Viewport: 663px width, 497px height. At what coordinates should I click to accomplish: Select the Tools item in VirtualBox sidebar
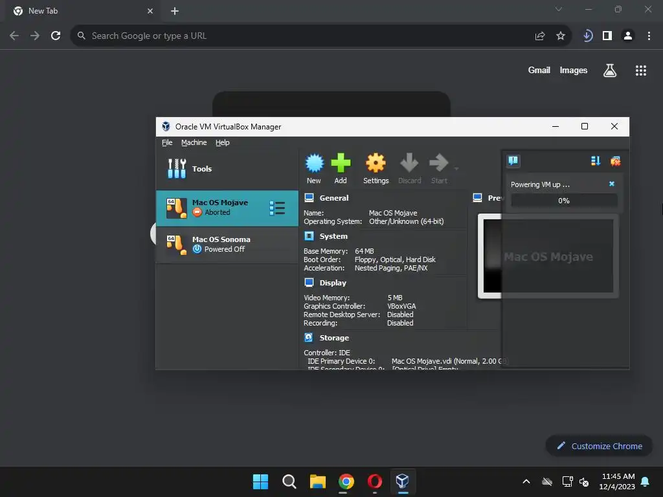point(227,169)
